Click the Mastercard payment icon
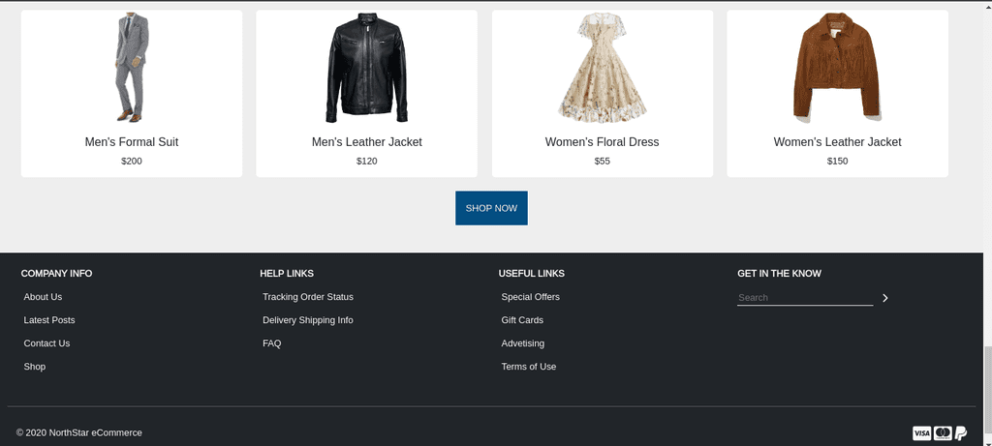992x446 pixels. tap(943, 432)
